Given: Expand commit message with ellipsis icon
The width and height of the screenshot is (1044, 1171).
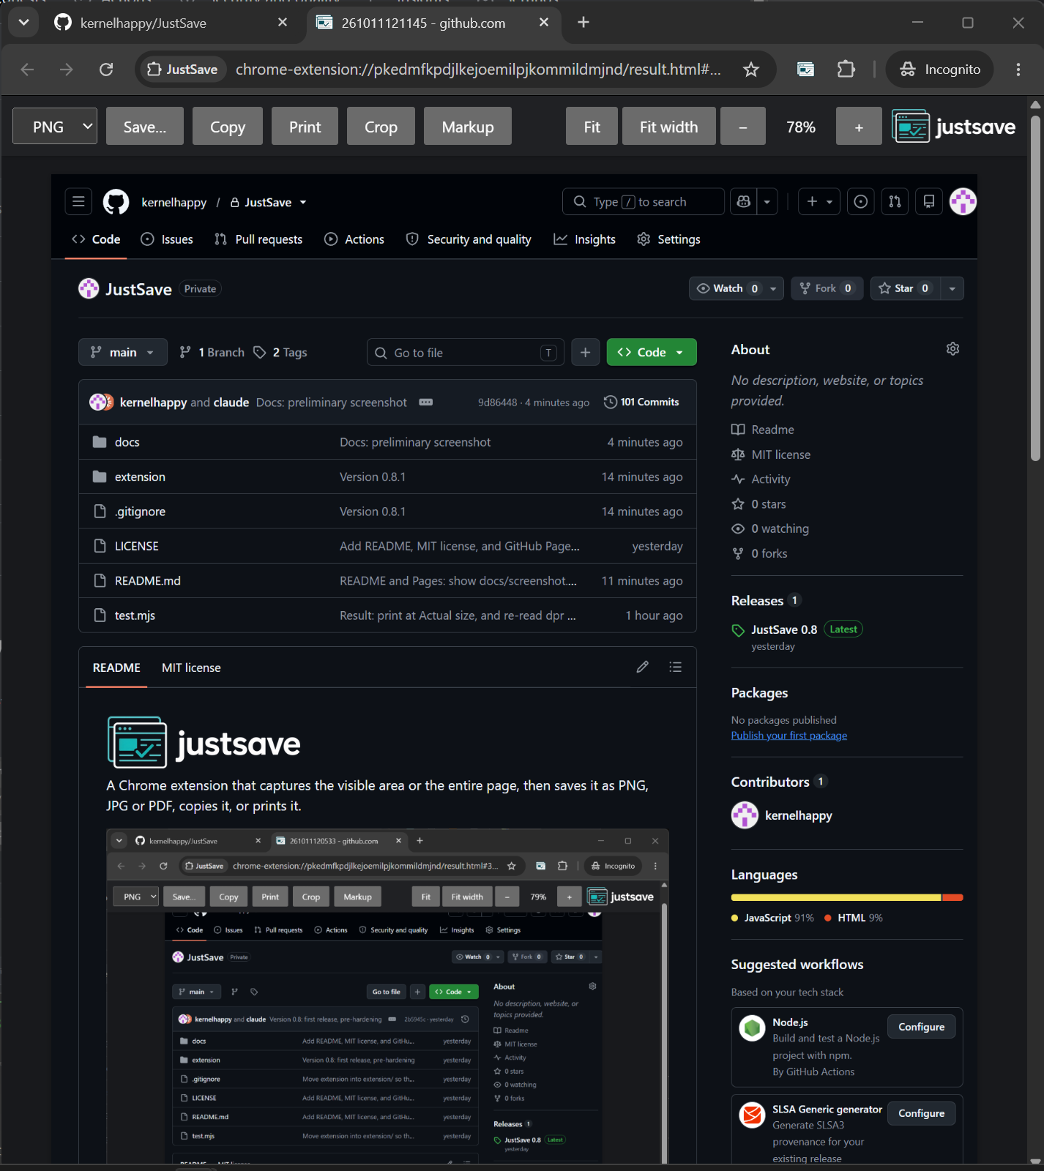Looking at the screenshot, I should click(x=426, y=402).
